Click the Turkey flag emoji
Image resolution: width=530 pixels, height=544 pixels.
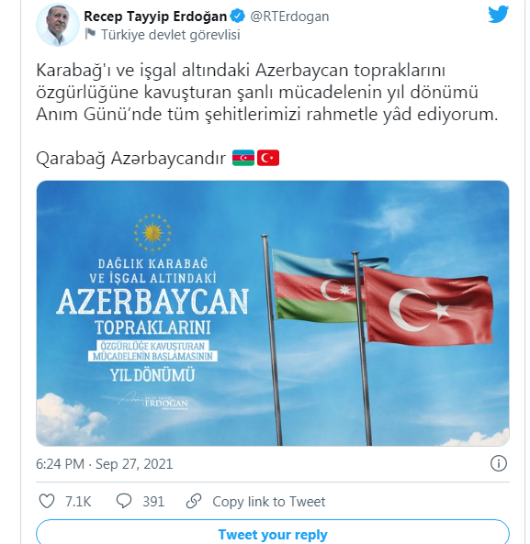[268, 158]
